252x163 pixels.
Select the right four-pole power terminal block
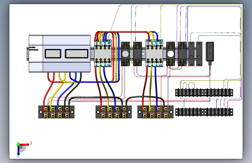pos(156,112)
